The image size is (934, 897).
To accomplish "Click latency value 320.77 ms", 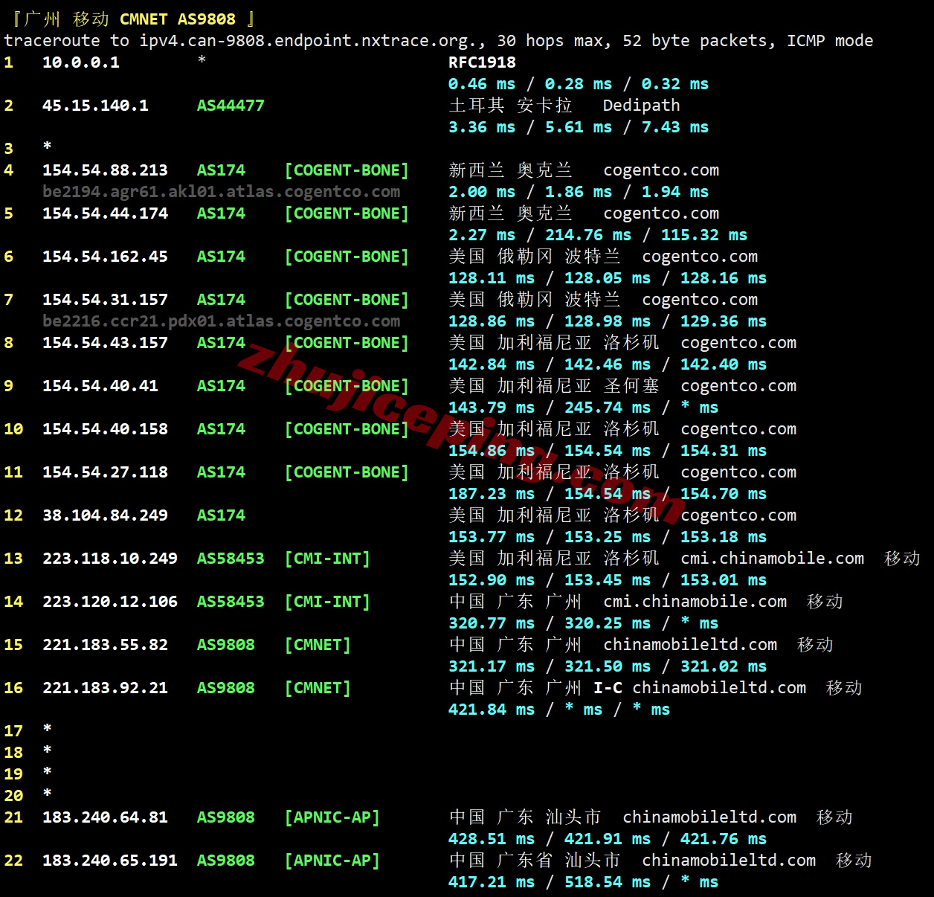I will (x=492, y=623).
